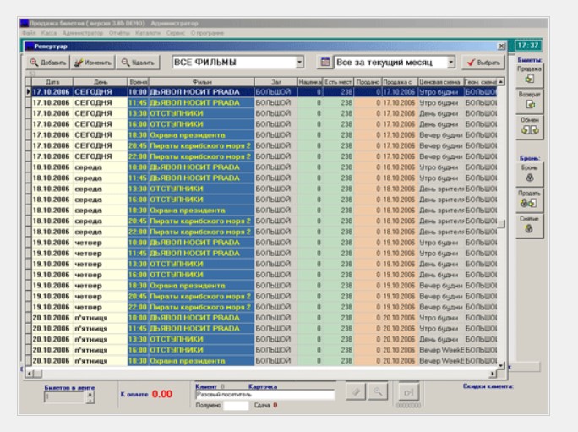578x432 pixels.
Task: Open the calendar icon beside period filter
Action: pos(324,62)
